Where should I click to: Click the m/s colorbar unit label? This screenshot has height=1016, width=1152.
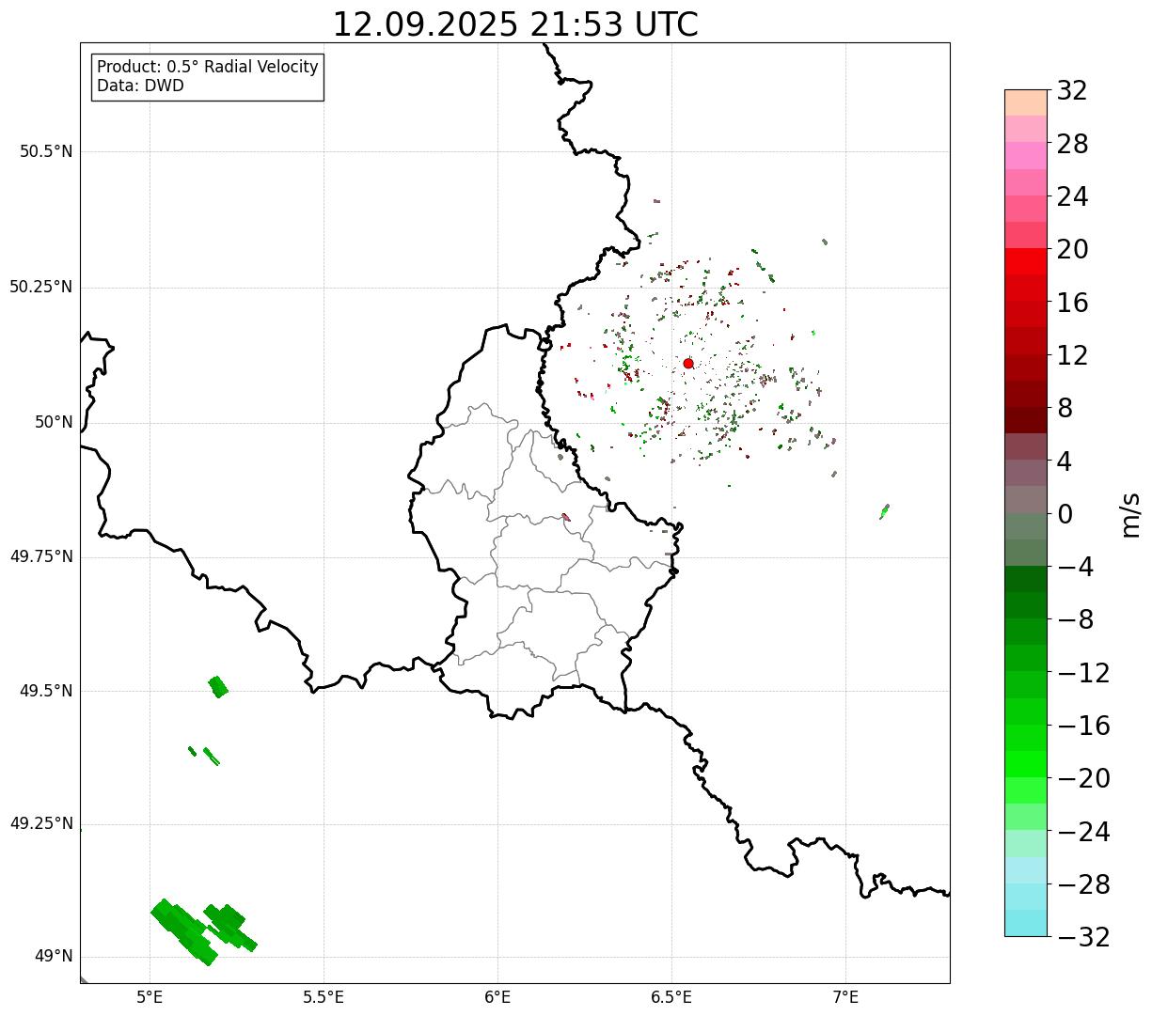coord(1130,514)
